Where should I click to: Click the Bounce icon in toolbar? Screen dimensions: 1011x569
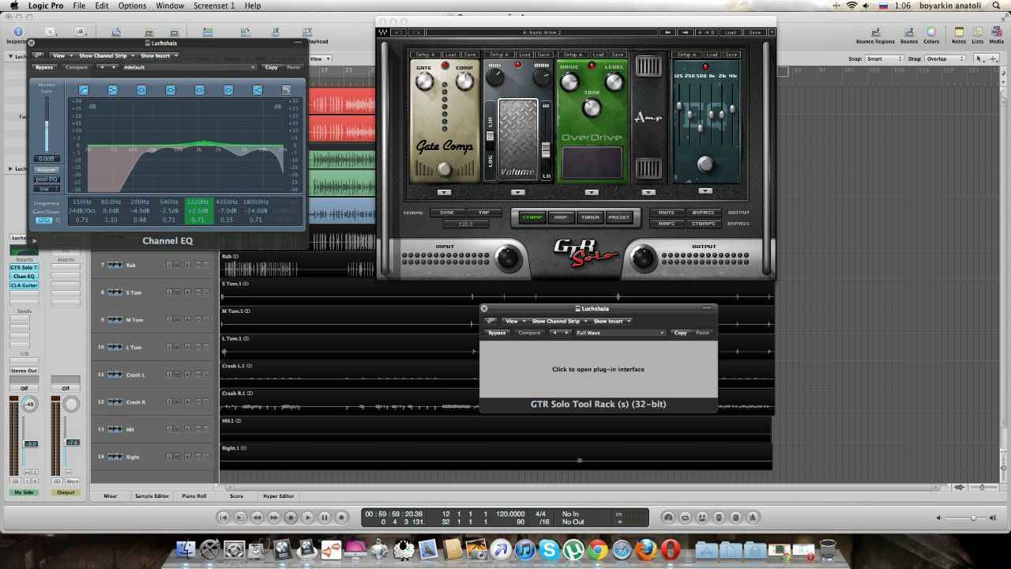click(x=909, y=32)
